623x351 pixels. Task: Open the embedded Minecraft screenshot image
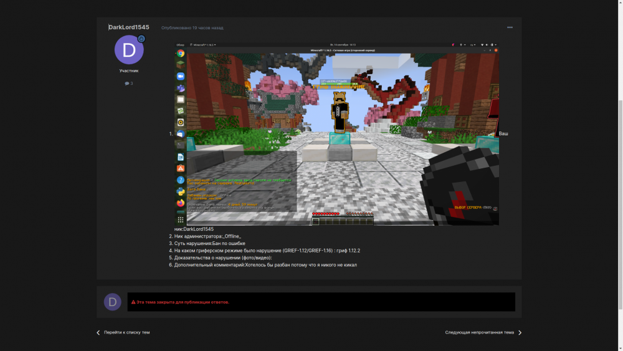337,134
